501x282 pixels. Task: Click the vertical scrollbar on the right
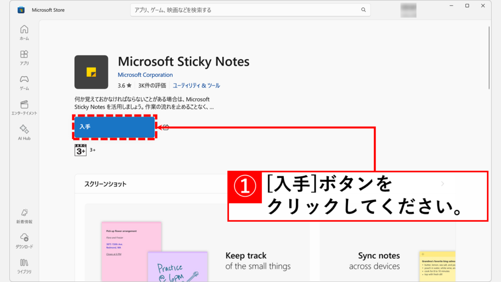pyautogui.click(x=489, y=58)
